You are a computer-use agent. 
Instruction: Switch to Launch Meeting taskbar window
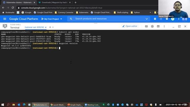click(57, 105)
